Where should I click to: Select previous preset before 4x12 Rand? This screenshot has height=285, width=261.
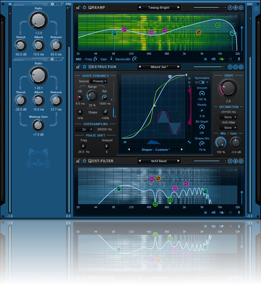click(x=139, y=161)
